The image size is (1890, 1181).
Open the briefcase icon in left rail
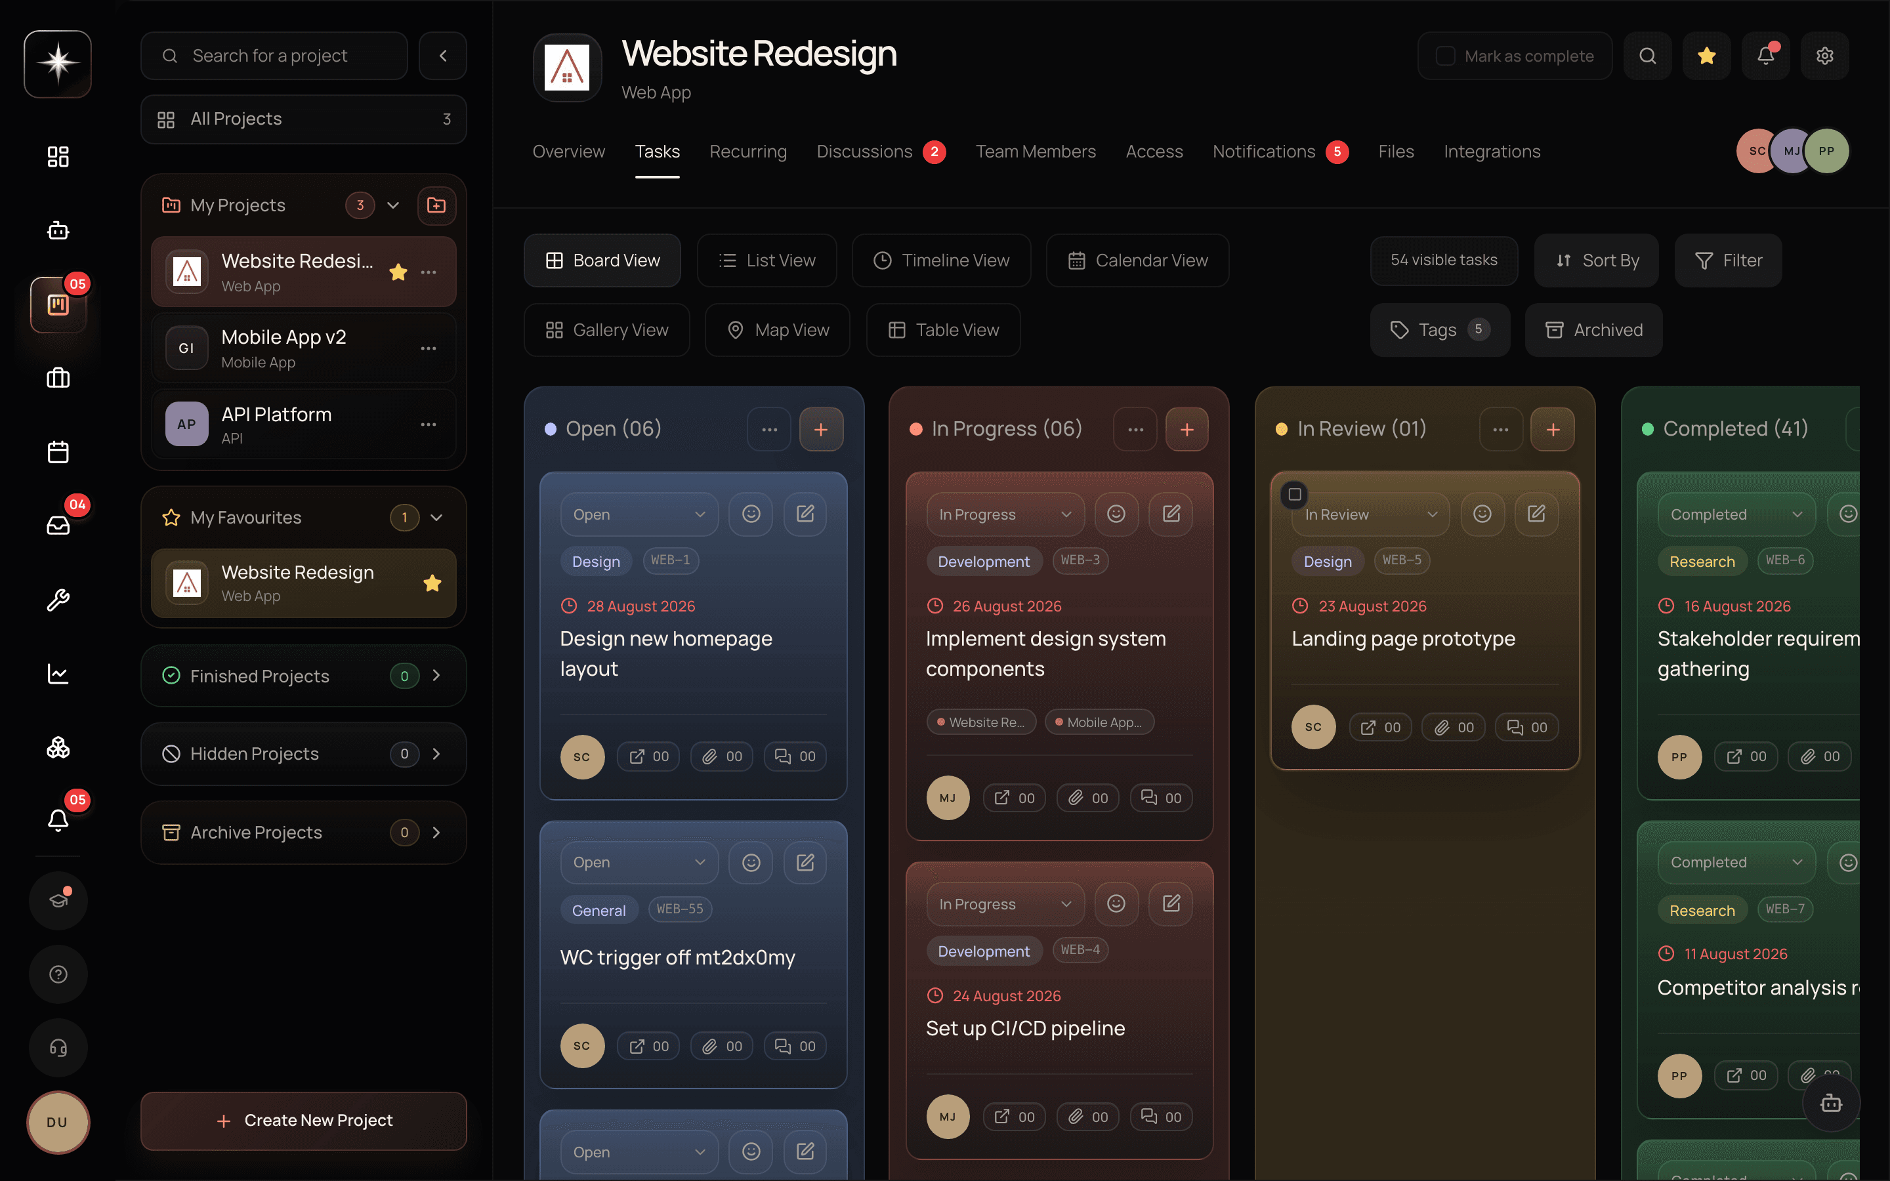point(58,378)
